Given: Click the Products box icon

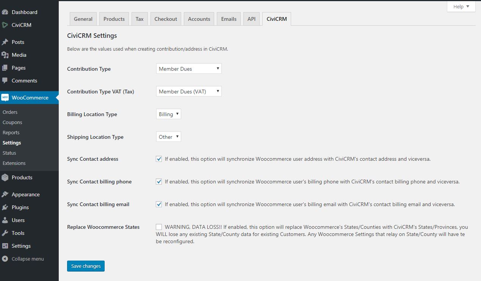Looking at the screenshot, I should click(5, 177).
